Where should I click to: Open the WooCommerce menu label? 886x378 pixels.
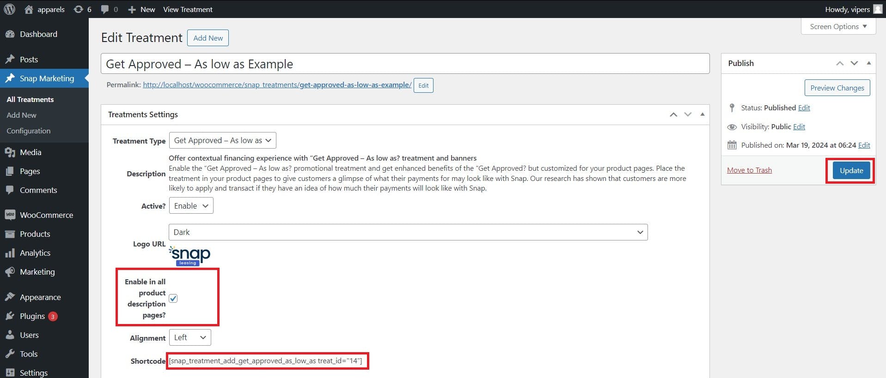[x=46, y=215]
